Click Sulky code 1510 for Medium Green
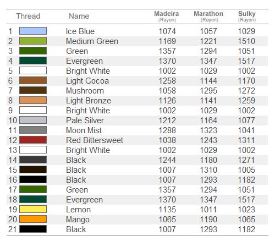 tap(246, 41)
